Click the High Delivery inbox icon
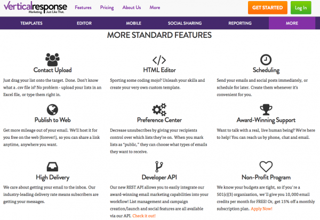The width and height of the screenshot is (320, 220). [x=52, y=166]
